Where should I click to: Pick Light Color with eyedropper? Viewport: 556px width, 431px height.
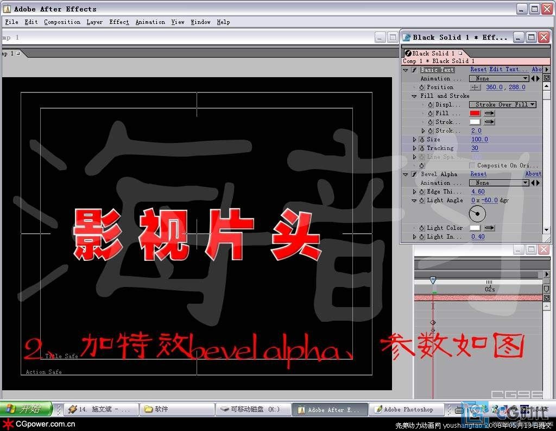pos(489,228)
